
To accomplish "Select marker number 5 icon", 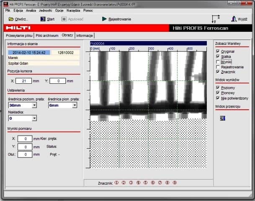I will pyautogui.click(x=146, y=183).
